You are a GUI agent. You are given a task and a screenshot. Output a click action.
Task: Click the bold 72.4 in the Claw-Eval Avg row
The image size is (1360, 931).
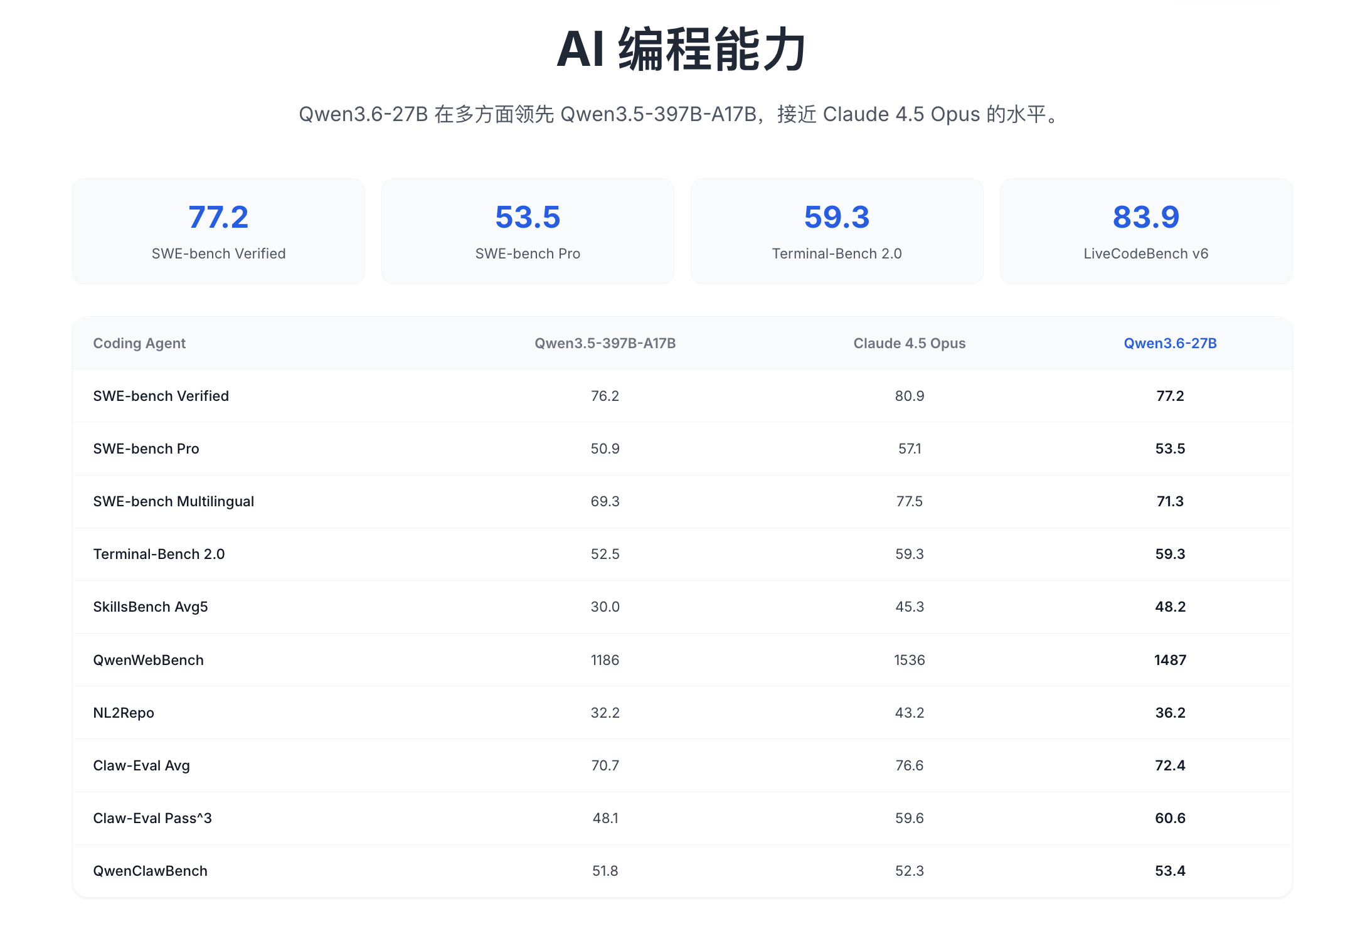(x=1170, y=765)
